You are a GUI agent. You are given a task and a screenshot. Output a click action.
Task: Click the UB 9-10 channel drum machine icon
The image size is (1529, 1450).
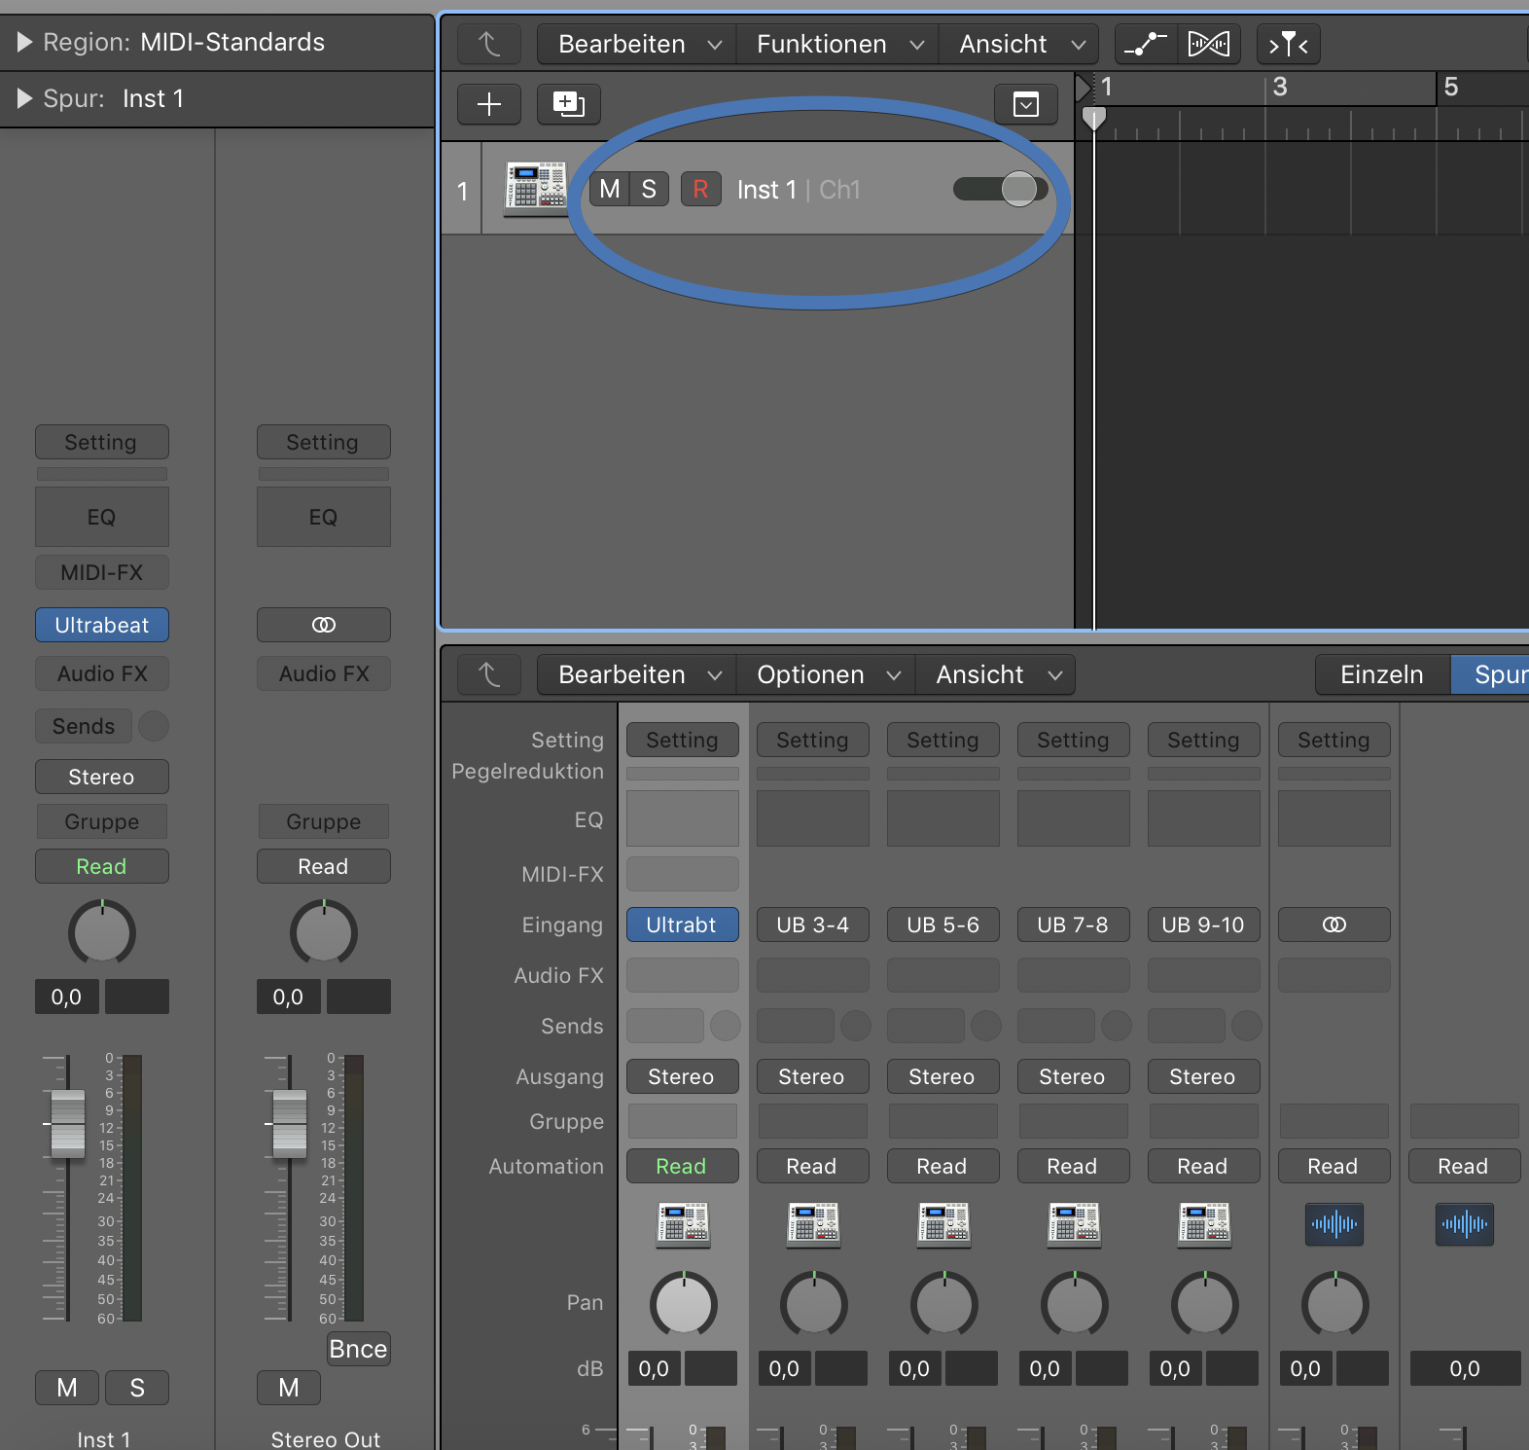[1205, 1224]
